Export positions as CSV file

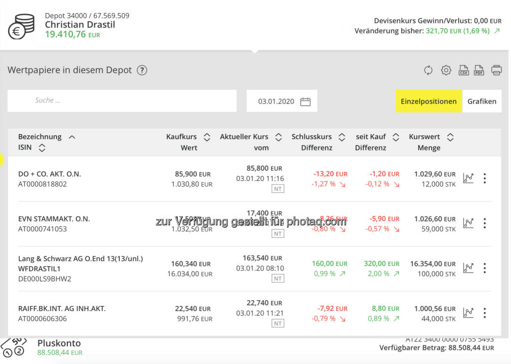[464, 70]
